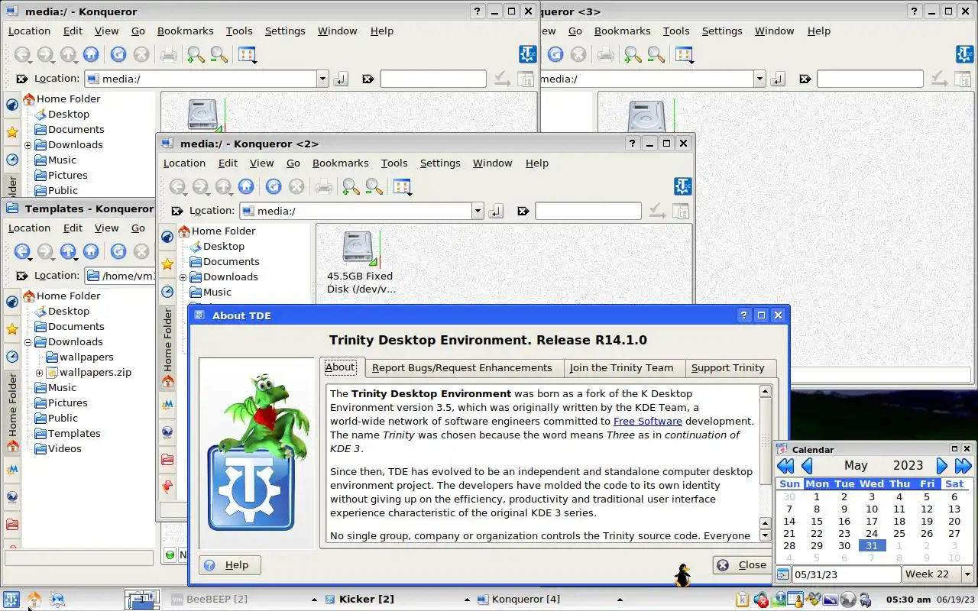Open view mode dropdown in Konqueror <2>
Image resolution: width=978 pixels, height=611 pixels.
pos(402,186)
